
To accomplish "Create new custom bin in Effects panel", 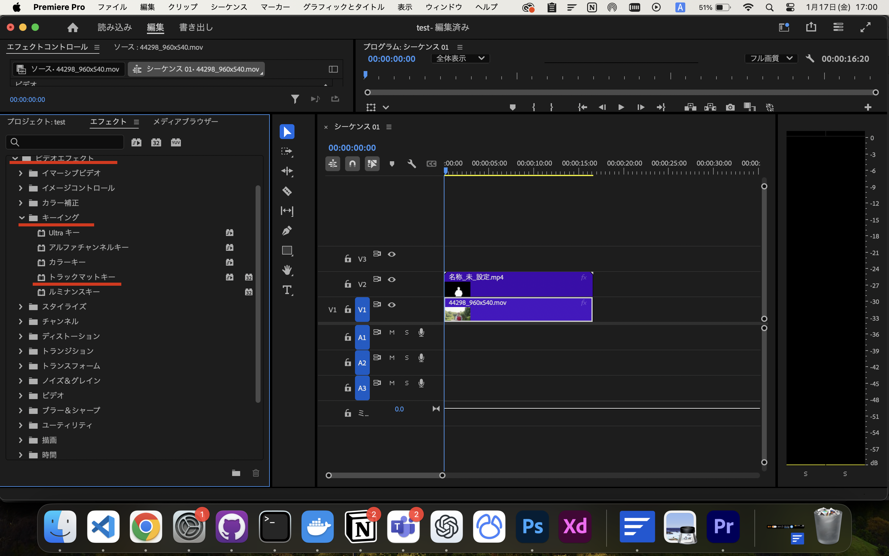I will click(236, 473).
